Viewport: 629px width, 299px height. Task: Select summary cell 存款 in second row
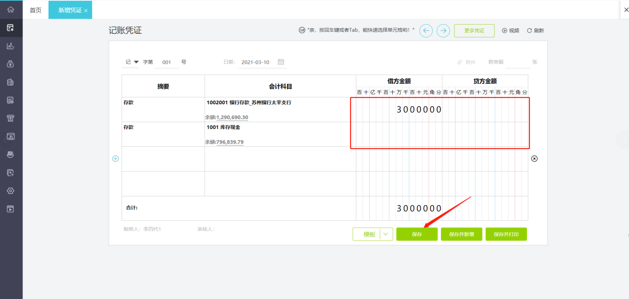[x=163, y=134]
